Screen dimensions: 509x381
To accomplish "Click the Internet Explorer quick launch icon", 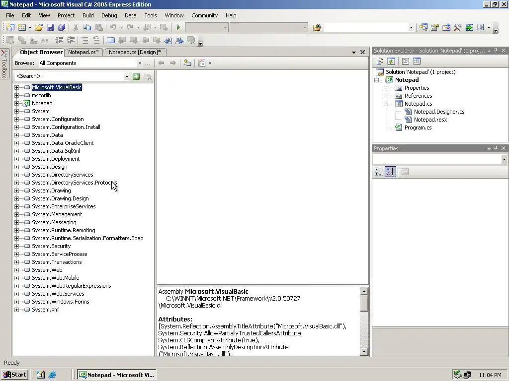I will click(x=52, y=375).
